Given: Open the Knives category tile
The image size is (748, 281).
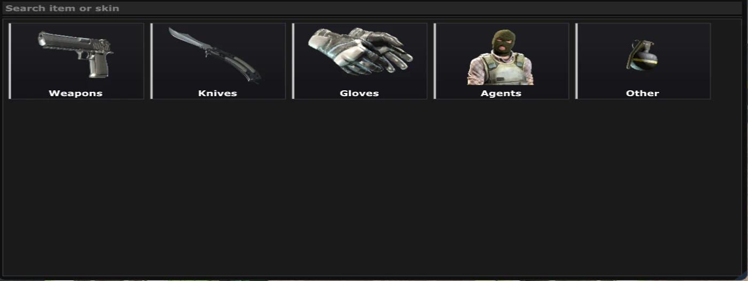Looking at the screenshot, I should pyautogui.click(x=218, y=61).
